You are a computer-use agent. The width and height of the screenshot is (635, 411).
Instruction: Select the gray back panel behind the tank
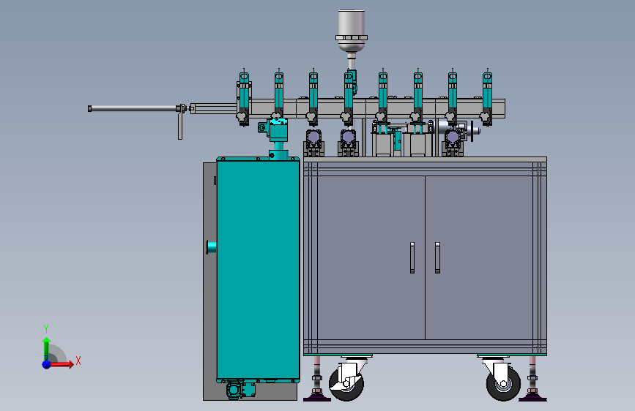[209, 282]
